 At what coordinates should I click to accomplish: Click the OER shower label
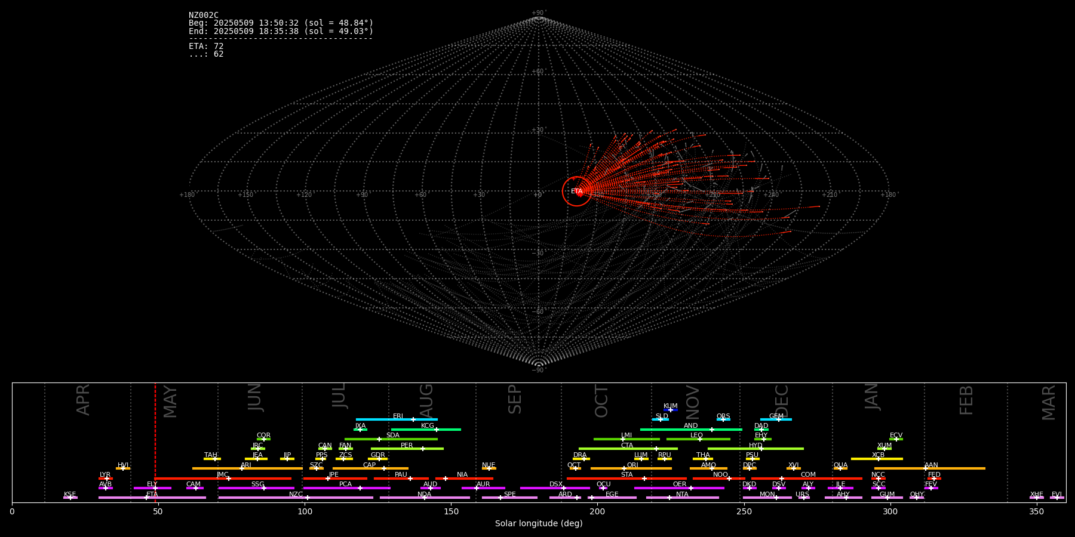680,484
